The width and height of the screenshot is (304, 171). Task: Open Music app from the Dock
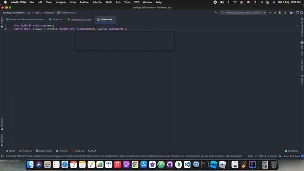pos(117,165)
